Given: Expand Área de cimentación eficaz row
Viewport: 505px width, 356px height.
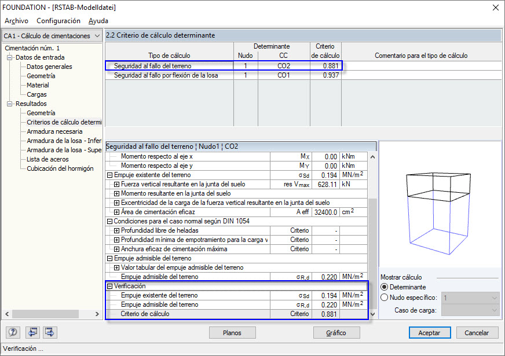Looking at the screenshot, I should pos(116,212).
